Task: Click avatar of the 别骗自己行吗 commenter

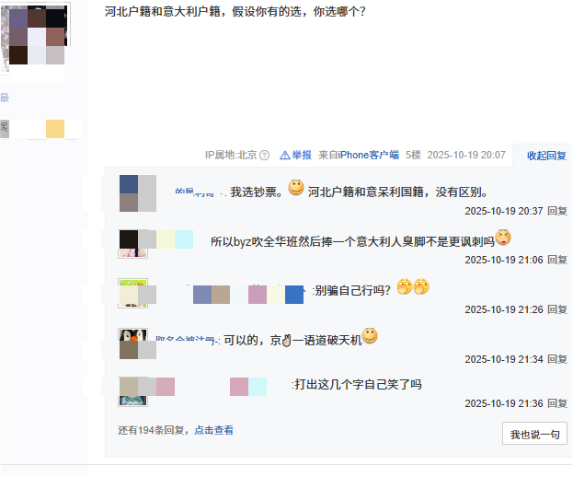Action: click(x=133, y=294)
